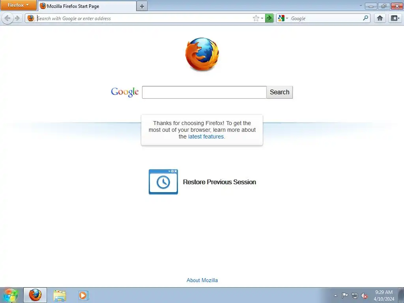
Task: Open the Windows Start menu orb
Action: pos(11,295)
